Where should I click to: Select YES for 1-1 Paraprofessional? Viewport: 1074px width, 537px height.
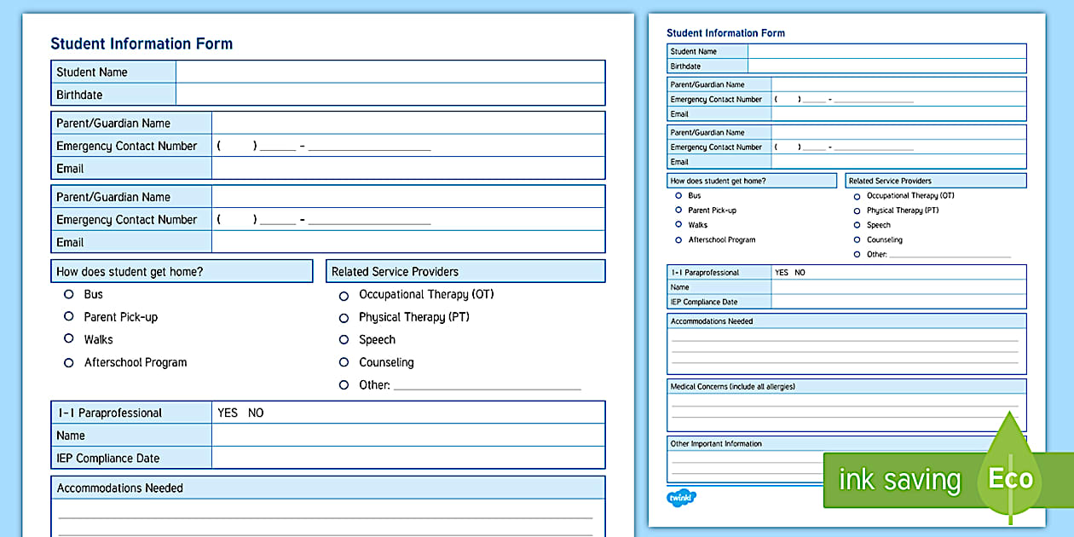pyautogui.click(x=227, y=413)
